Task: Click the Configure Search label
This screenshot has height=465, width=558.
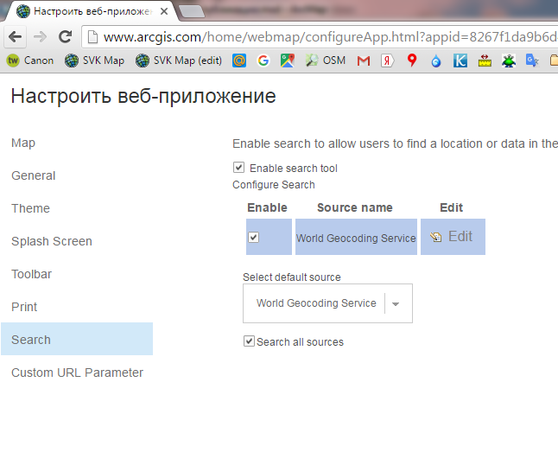Action: pyautogui.click(x=274, y=185)
